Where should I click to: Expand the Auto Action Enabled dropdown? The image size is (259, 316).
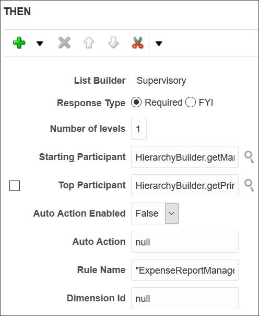tap(172, 213)
